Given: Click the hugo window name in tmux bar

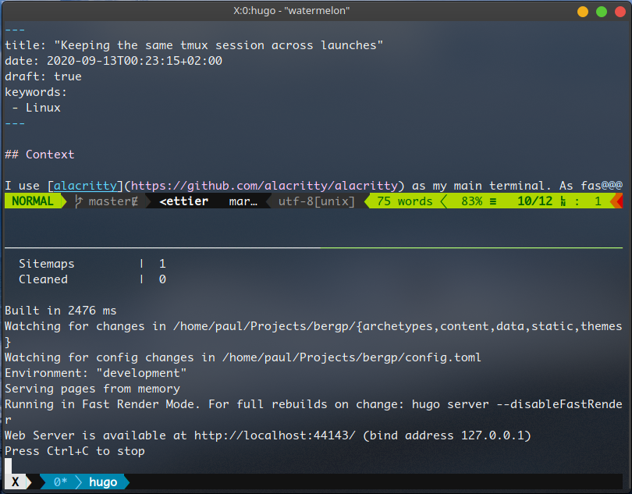Looking at the screenshot, I should [103, 482].
